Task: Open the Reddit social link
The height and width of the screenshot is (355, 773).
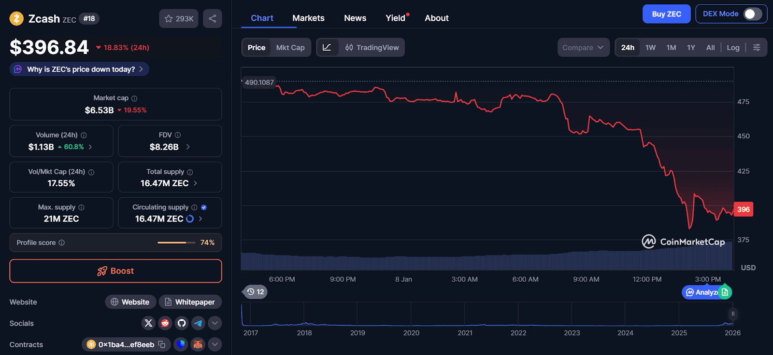Action: (x=165, y=323)
